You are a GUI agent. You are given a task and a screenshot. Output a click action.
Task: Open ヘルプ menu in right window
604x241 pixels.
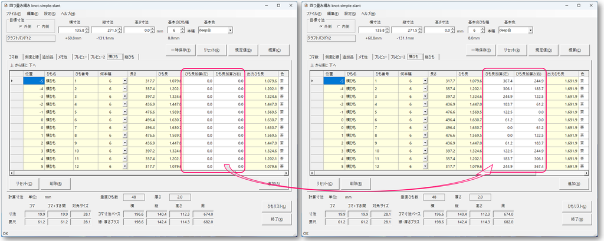[x=369, y=14]
